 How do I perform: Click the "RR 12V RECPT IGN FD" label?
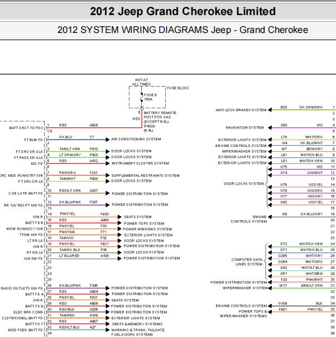[23, 206]
